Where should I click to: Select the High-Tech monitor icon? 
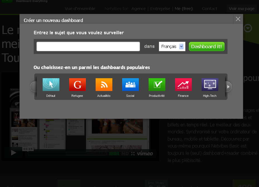[210, 85]
